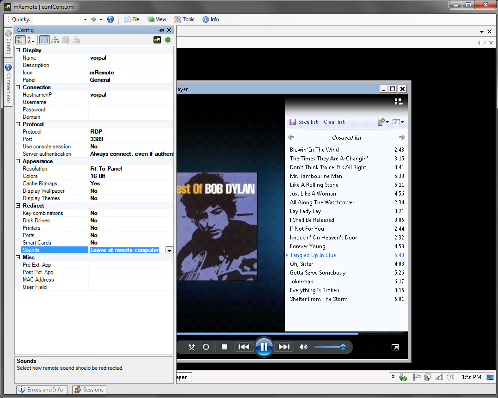498x398 pixels.
Task: Open the Quicky connection dropdown
Action: [x=84, y=19]
